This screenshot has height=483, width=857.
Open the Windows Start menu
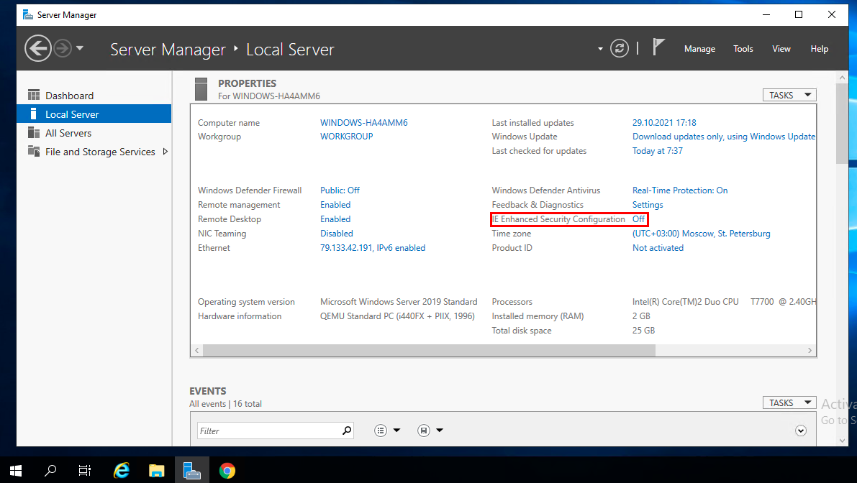pos(16,471)
